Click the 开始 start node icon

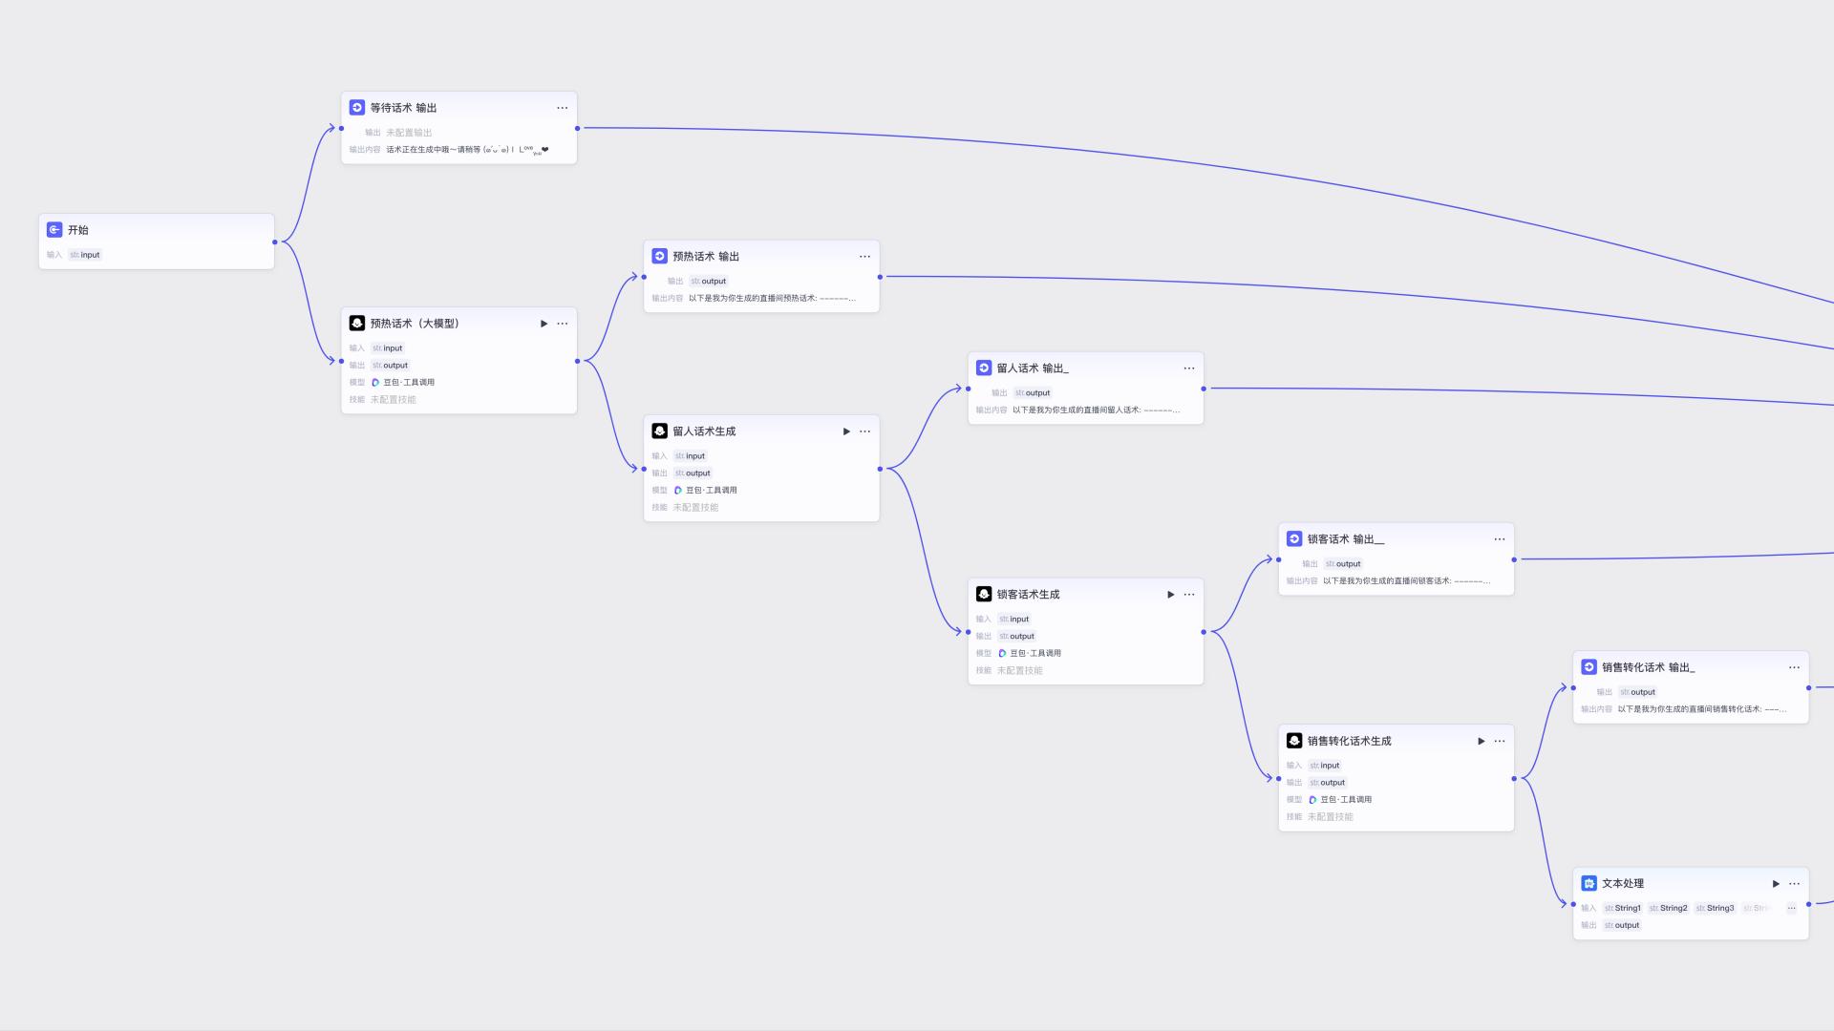54,230
